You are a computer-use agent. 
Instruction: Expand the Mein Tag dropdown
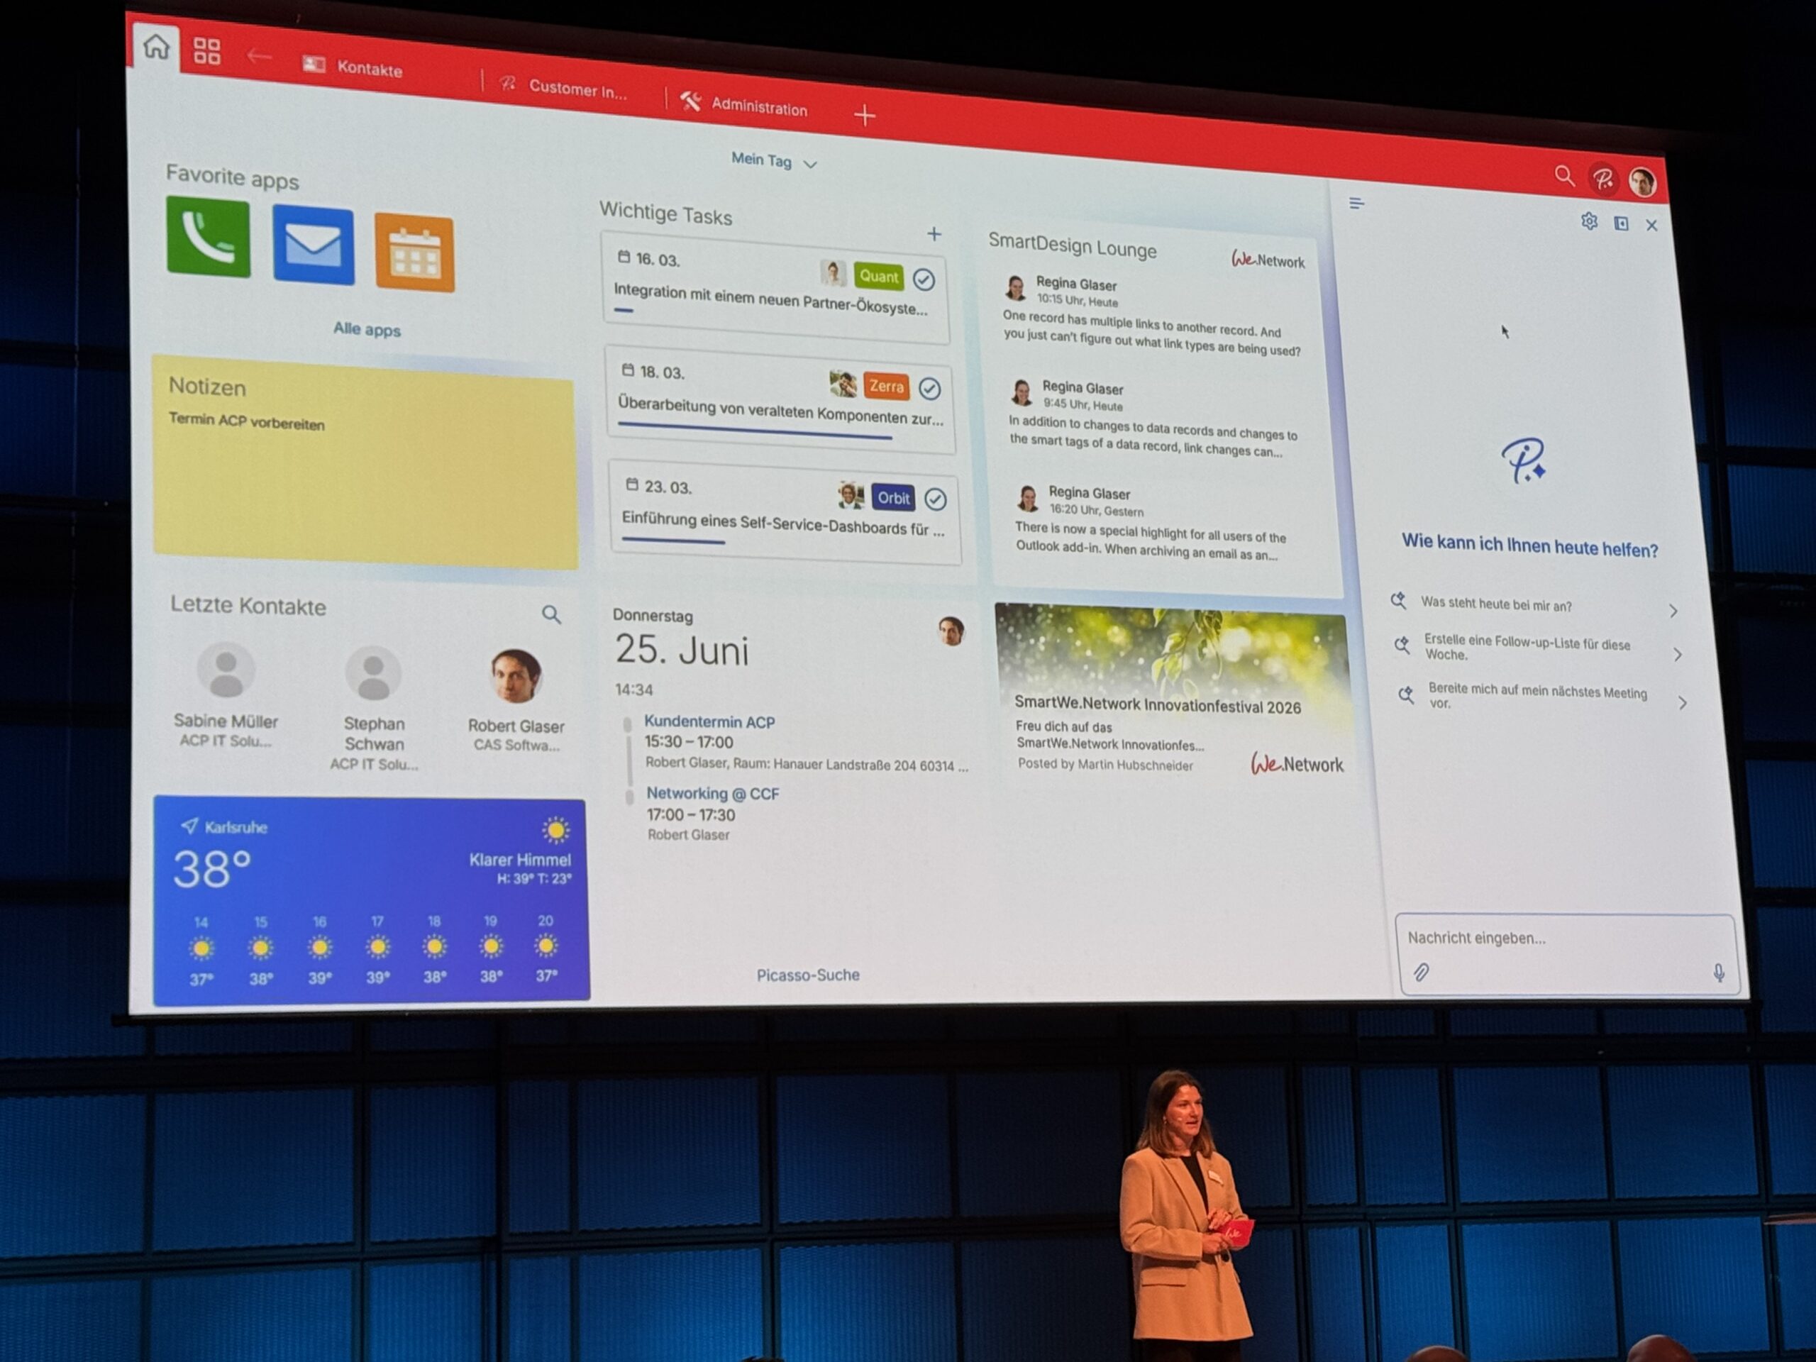773,161
